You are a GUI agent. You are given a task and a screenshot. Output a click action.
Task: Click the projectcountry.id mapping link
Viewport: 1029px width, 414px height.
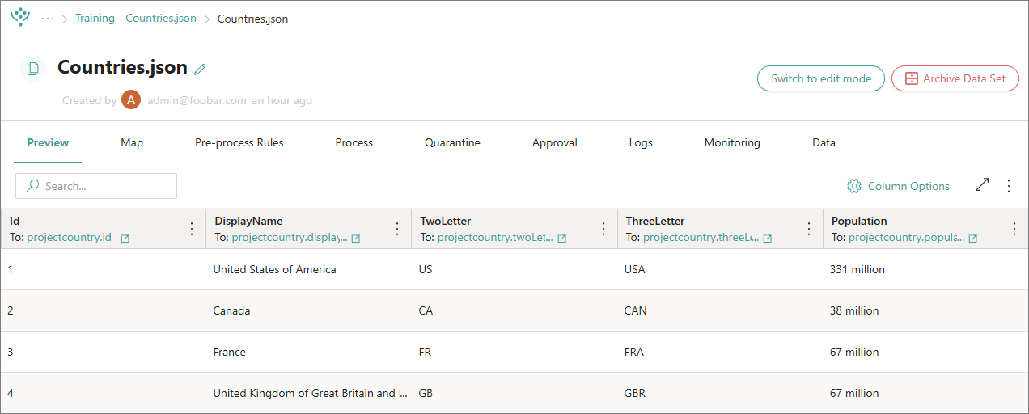point(70,238)
